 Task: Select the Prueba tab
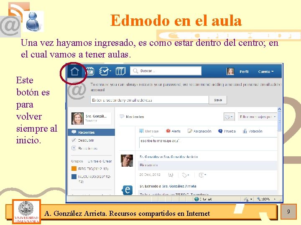coord(227,131)
